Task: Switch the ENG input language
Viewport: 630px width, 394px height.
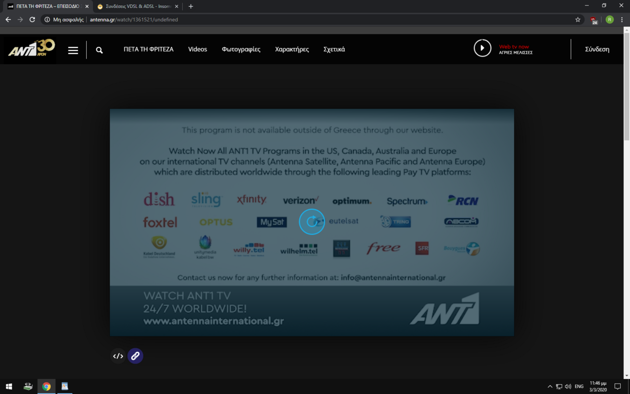Action: click(x=579, y=387)
